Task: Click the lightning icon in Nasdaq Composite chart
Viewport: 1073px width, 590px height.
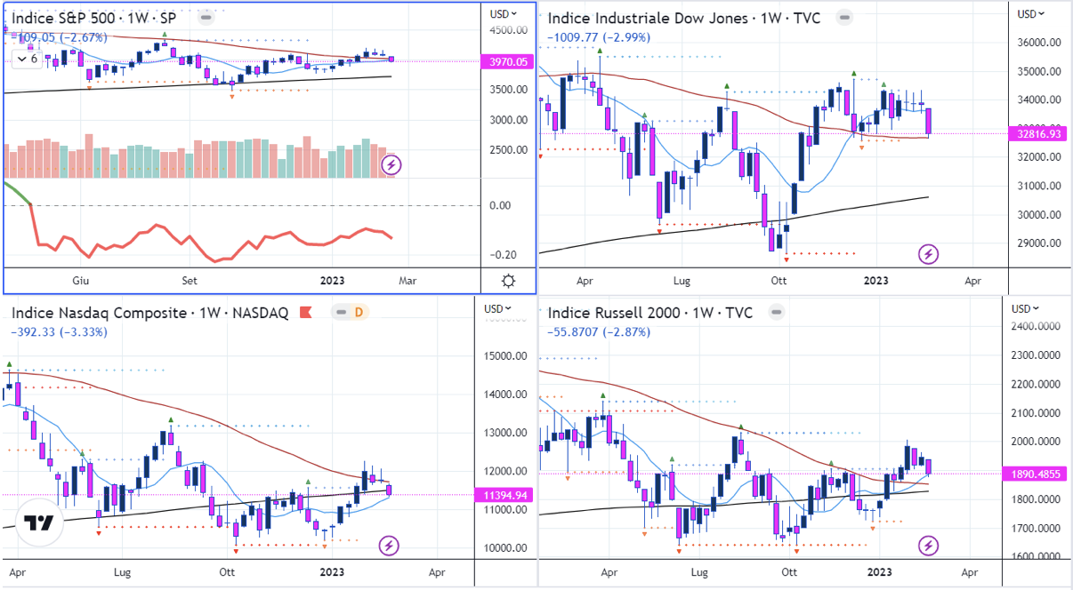Action: (x=388, y=546)
